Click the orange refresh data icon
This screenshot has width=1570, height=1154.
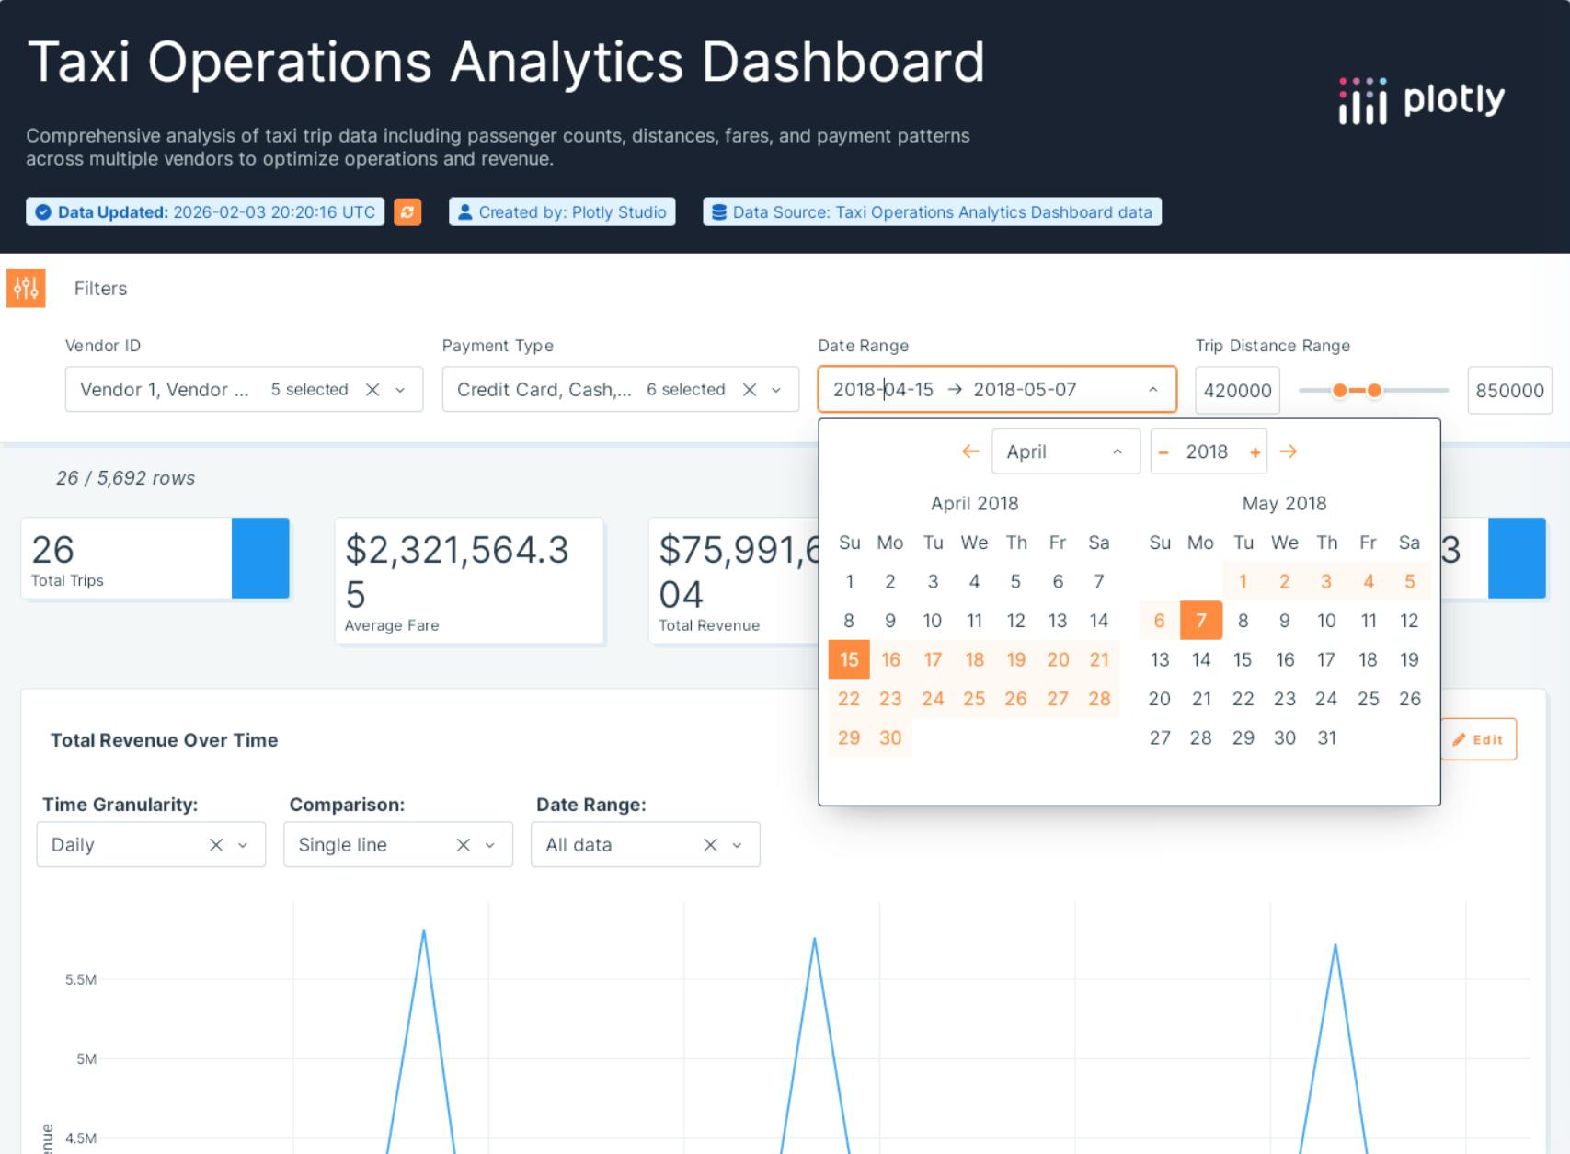pos(407,211)
